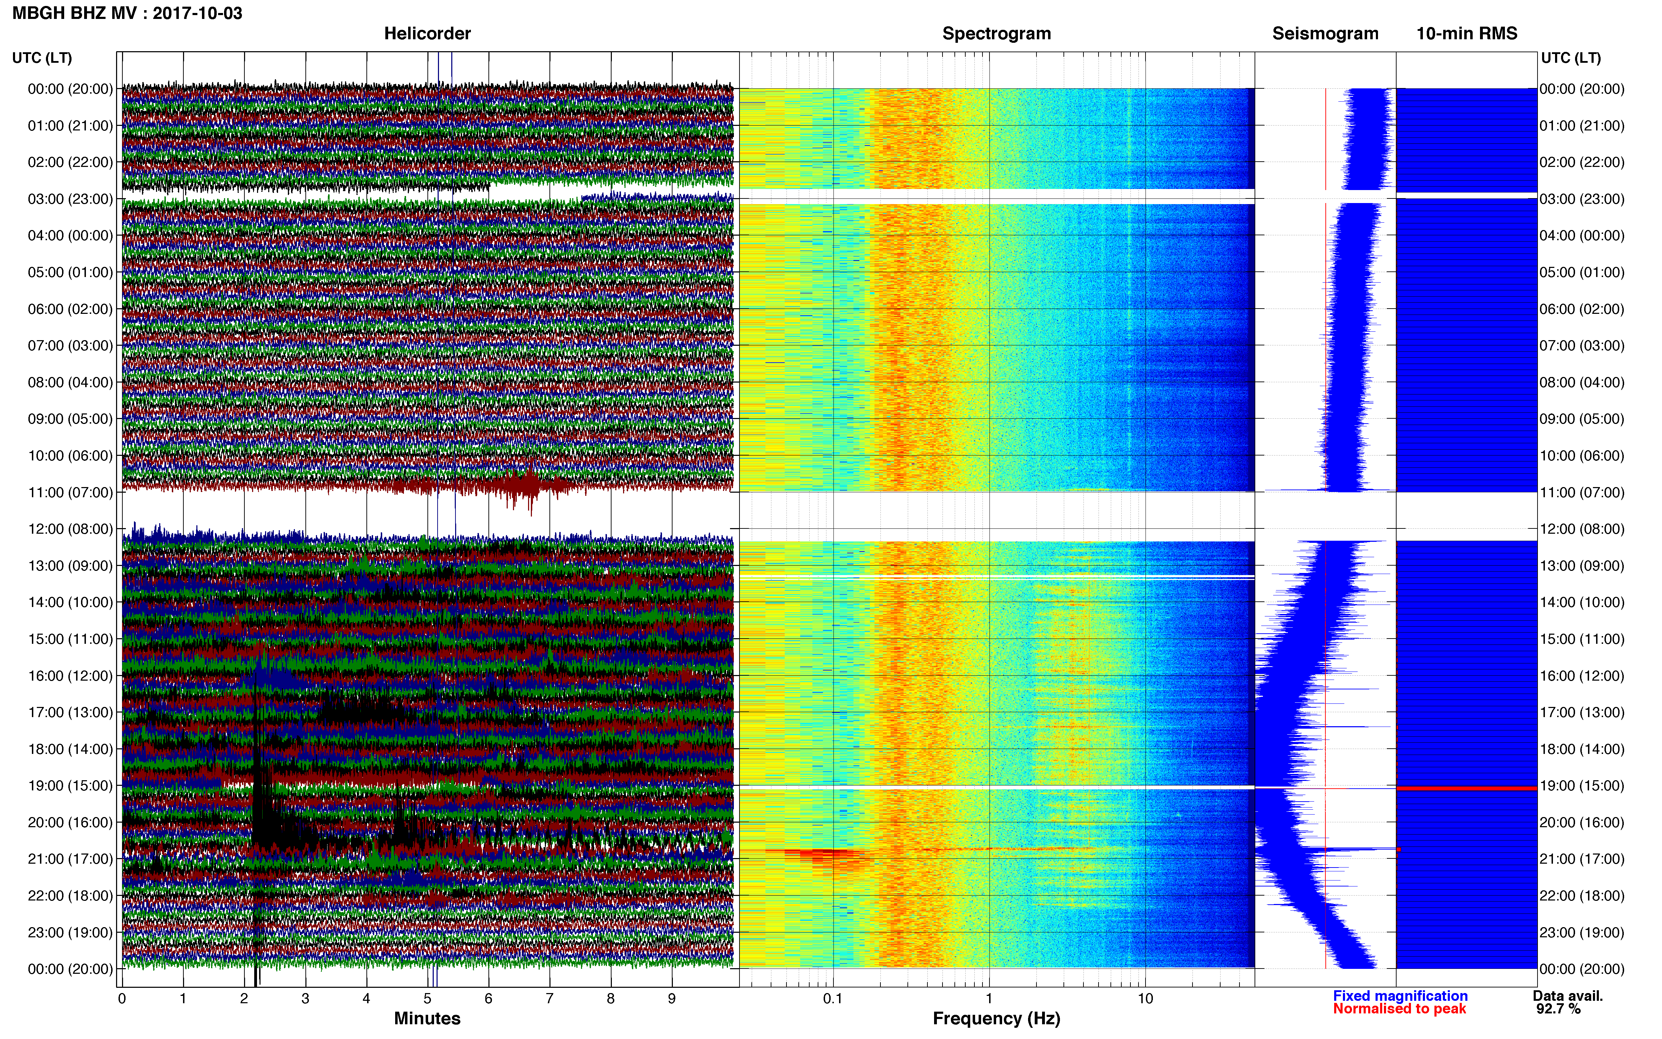Screen dimensions: 1662x1039
Task: Click minute tick label '0' on helicorder
Action: tap(122, 999)
